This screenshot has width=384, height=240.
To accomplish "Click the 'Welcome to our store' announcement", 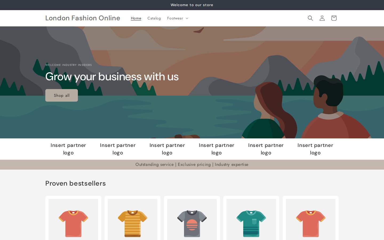I will click(192, 5).
